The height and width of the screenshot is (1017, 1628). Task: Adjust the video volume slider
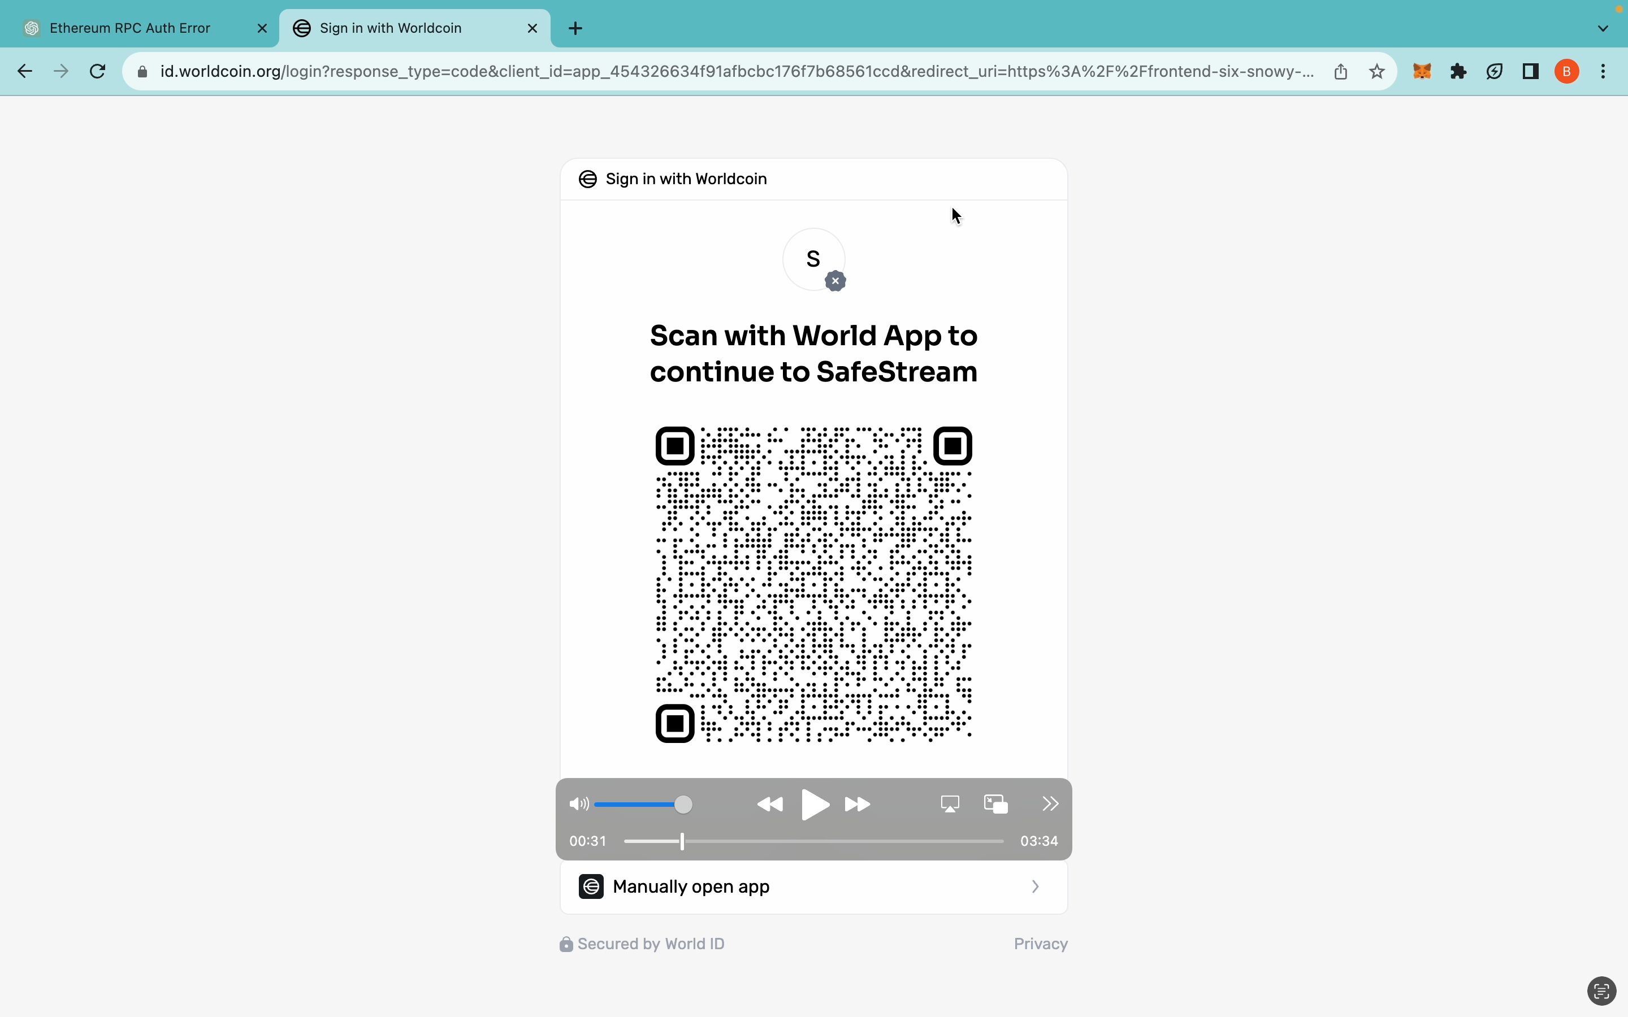pos(643,805)
